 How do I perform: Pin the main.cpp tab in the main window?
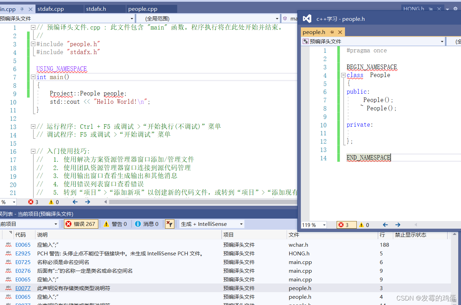(x=22, y=9)
